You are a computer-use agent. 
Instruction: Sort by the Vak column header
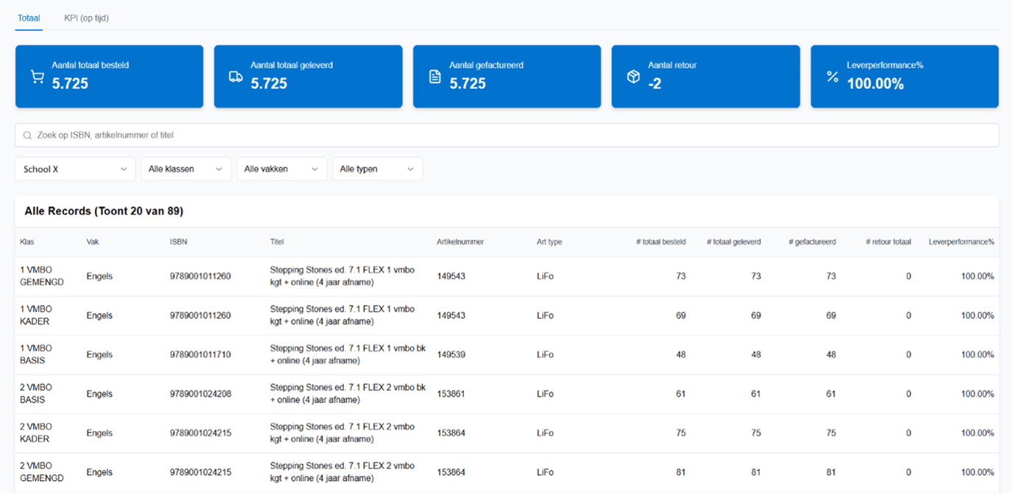click(x=93, y=242)
